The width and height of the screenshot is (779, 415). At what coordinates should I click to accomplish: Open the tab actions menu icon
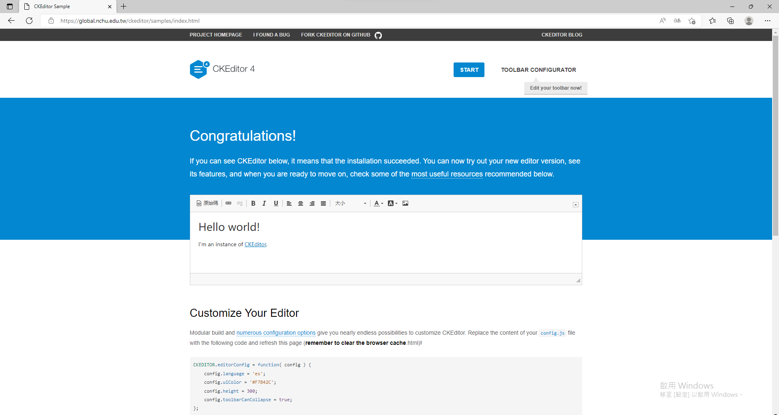pyautogui.click(x=10, y=6)
